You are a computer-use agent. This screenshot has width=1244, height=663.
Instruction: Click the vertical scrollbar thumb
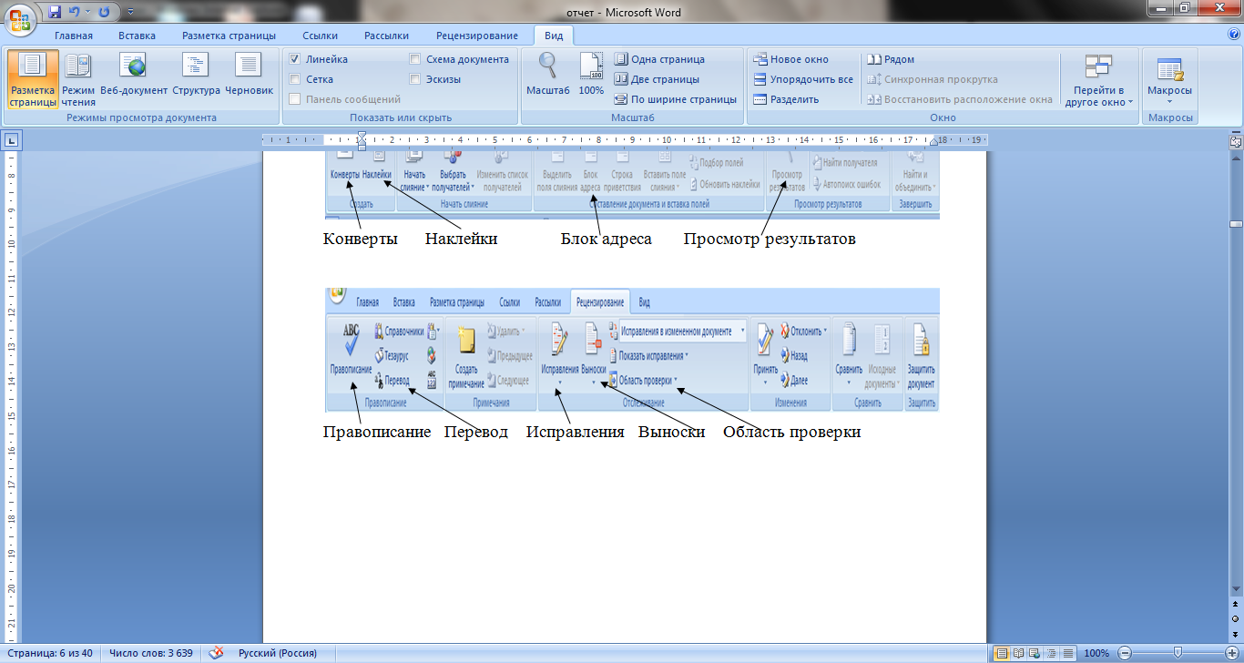coord(1236,223)
